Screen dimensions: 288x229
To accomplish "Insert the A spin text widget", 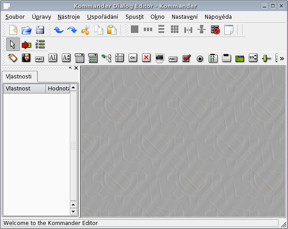I will pos(66,58).
